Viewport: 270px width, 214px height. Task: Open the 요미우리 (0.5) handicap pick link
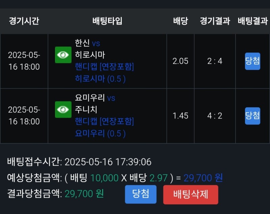[x=100, y=133]
